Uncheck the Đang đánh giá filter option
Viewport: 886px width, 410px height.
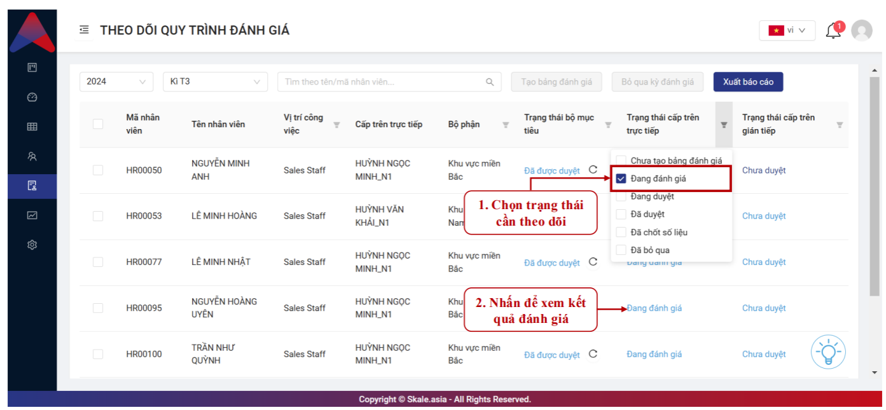pos(621,179)
